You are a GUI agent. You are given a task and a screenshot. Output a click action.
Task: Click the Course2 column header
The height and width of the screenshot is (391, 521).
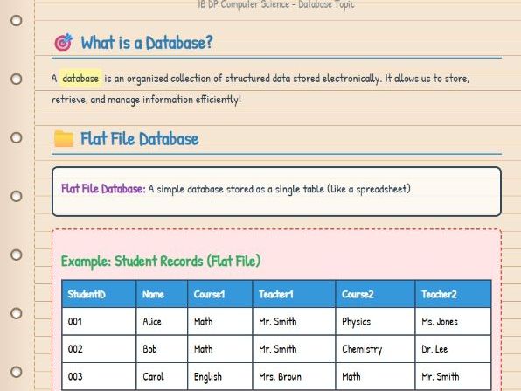coord(376,294)
